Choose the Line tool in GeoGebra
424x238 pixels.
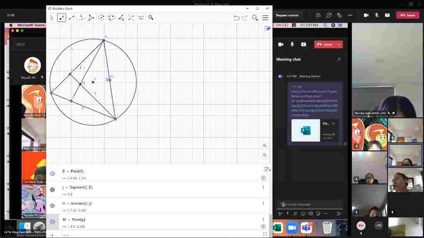click(x=71, y=17)
